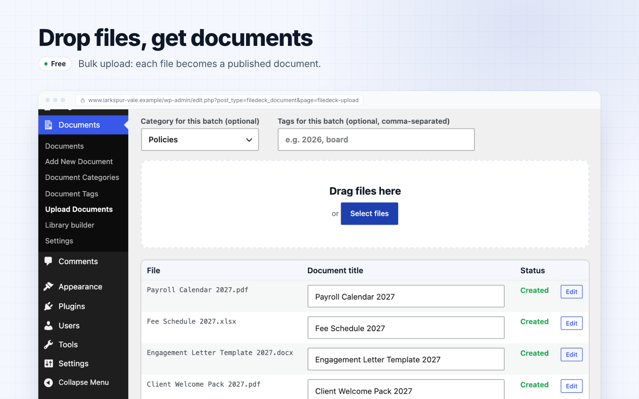The width and height of the screenshot is (639, 399).
Task: Open Documents submenu item
Action: [x=64, y=146]
